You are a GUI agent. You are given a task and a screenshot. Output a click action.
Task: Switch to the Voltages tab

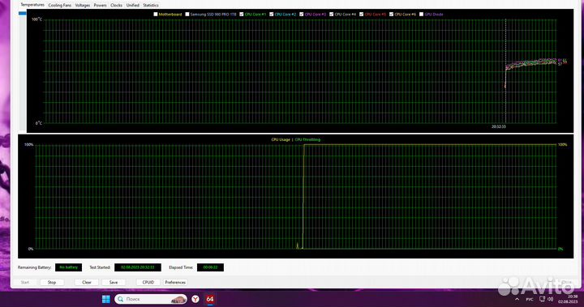coord(82,5)
